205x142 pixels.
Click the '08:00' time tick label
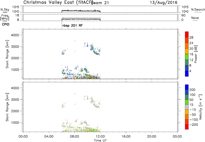coord(75,137)
